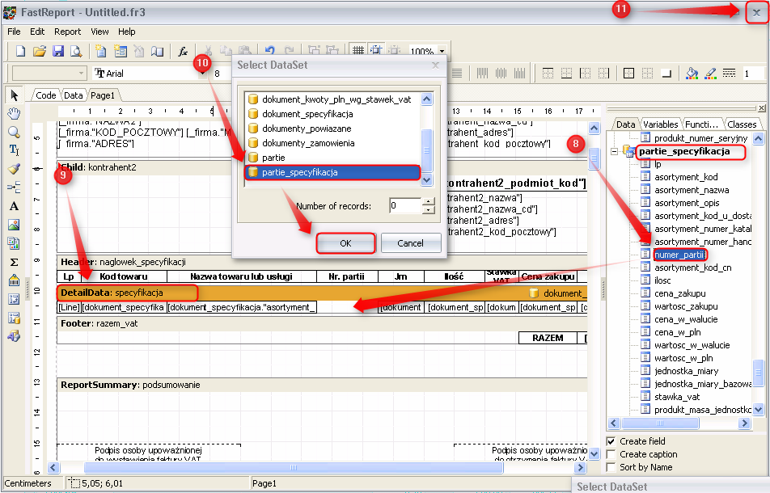770x493 pixels.
Task: Open the Arial font name dropdown
Action: tap(202, 74)
